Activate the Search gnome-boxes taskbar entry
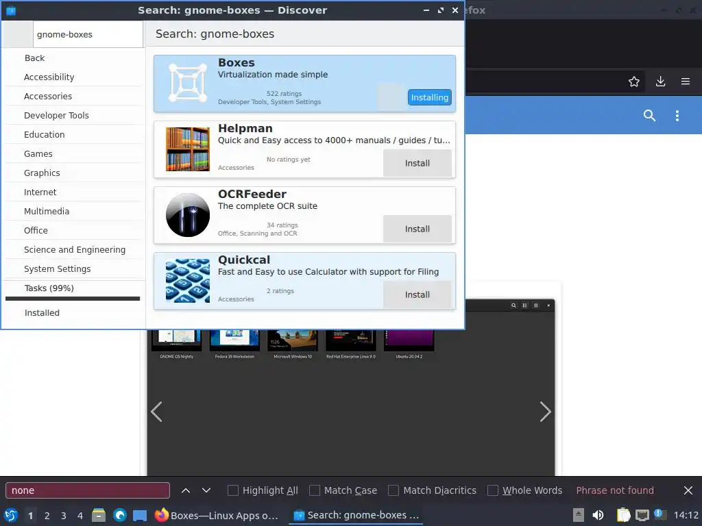The height and width of the screenshot is (526, 702). click(x=356, y=515)
